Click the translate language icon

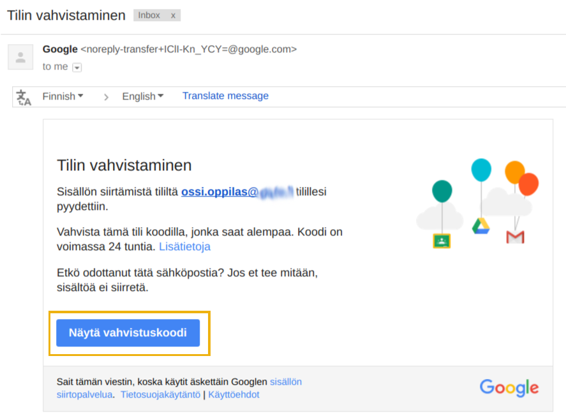[x=24, y=98]
